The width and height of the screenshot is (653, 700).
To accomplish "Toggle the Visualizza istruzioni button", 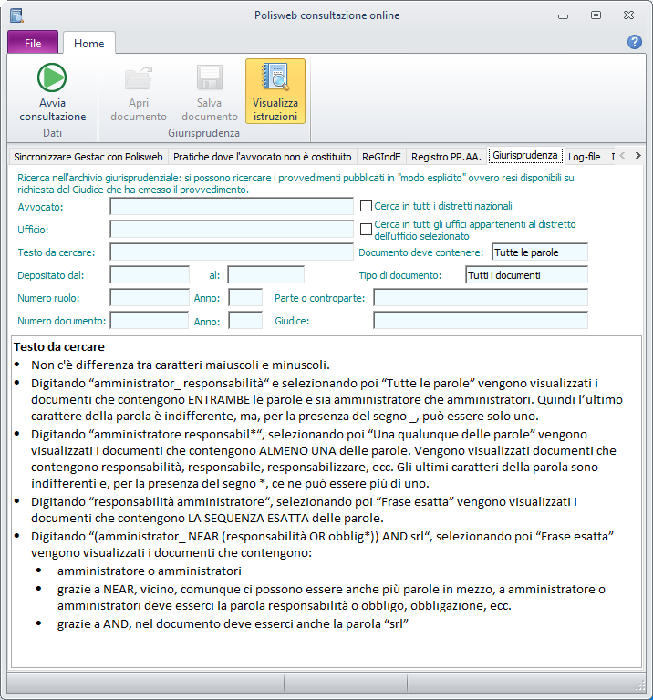I will [275, 91].
